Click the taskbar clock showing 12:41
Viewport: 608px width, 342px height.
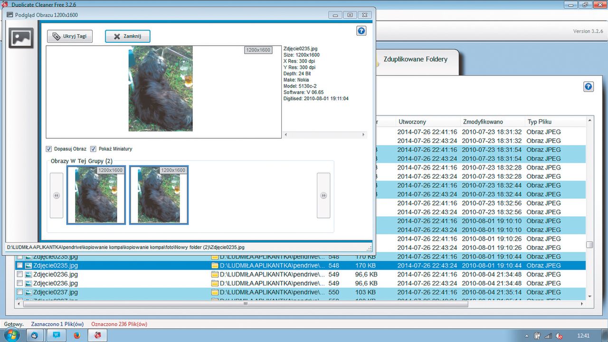pyautogui.click(x=582, y=335)
